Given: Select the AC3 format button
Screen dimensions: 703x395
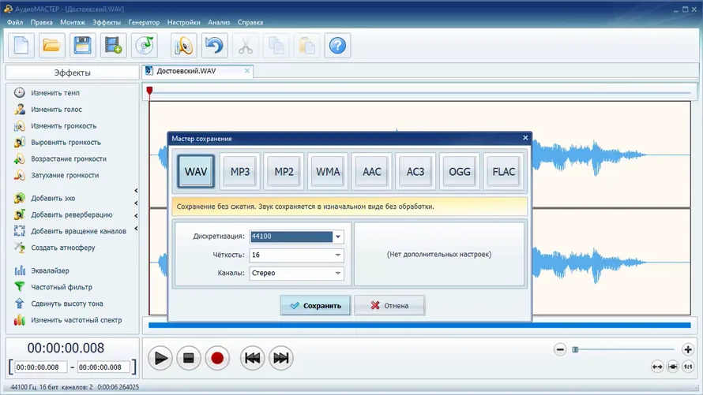Looking at the screenshot, I should pos(415,171).
